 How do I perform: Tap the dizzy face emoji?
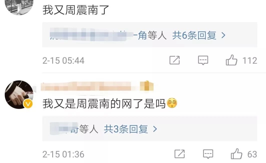tap(172, 103)
